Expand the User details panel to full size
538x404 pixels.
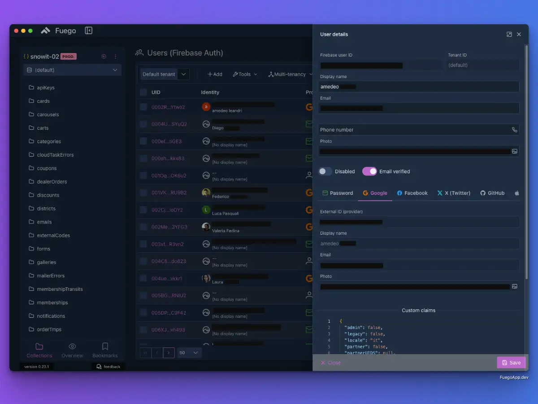(x=509, y=34)
